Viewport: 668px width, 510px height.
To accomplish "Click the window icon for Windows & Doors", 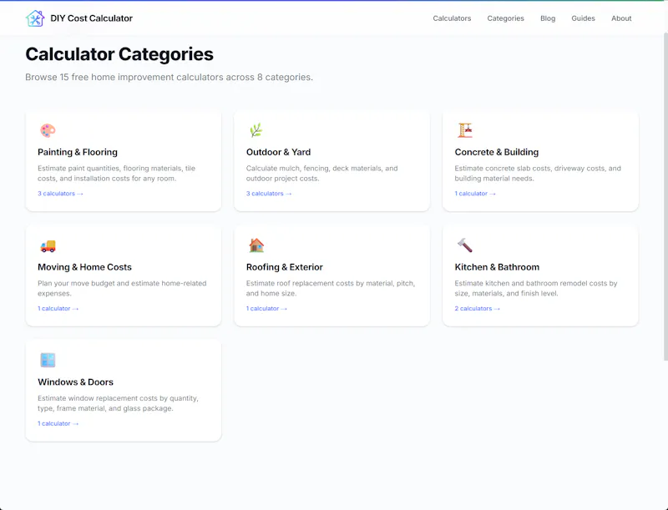I will pyautogui.click(x=48, y=360).
